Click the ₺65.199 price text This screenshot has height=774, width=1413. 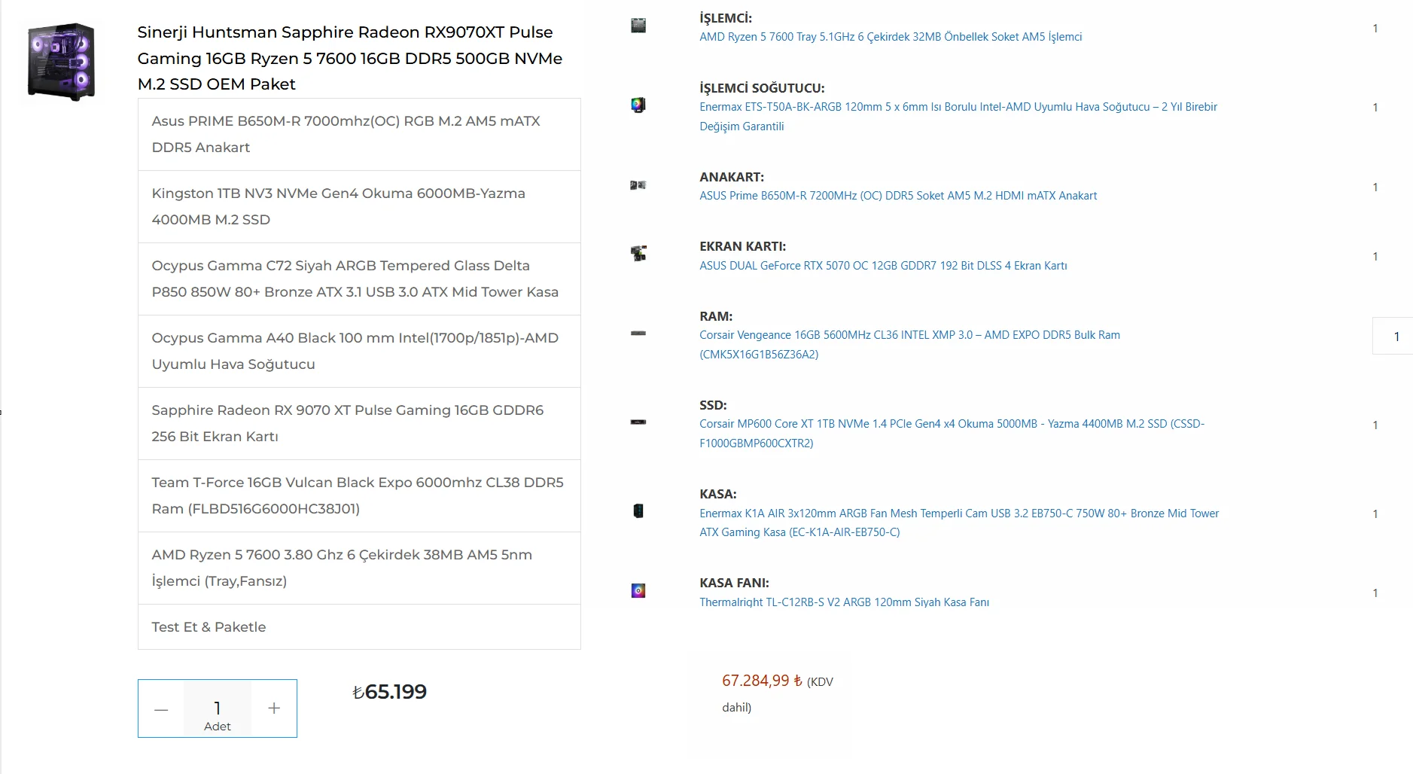[389, 691]
